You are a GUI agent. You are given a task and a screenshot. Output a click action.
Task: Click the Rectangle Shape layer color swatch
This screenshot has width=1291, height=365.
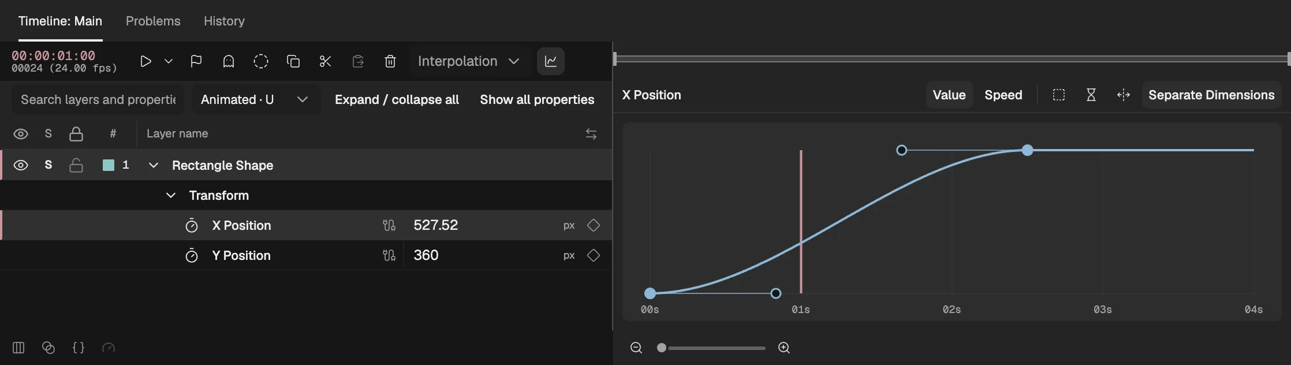(x=108, y=165)
